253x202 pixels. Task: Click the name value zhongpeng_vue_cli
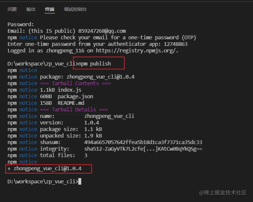pyautogui.click(x=109, y=116)
